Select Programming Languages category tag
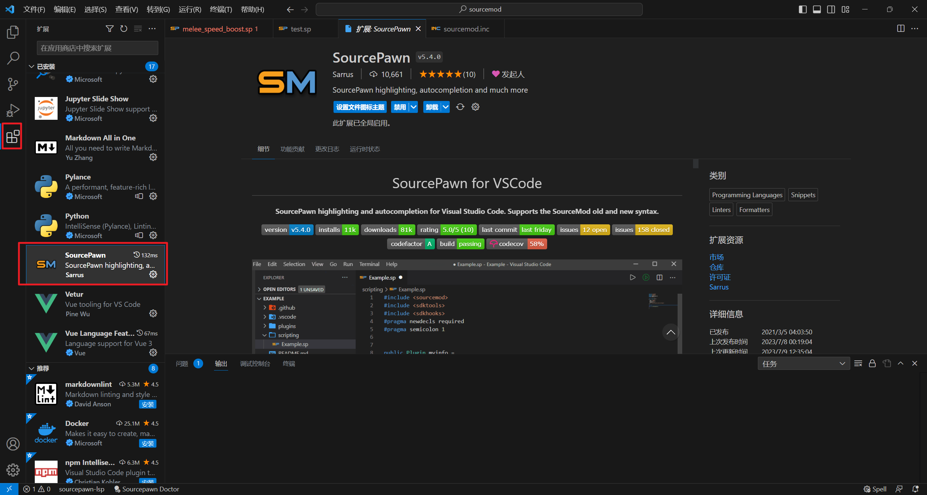This screenshot has height=495, width=927. click(747, 195)
